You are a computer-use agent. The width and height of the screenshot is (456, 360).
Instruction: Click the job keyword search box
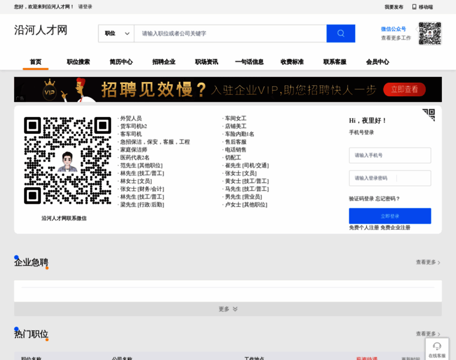(230, 34)
